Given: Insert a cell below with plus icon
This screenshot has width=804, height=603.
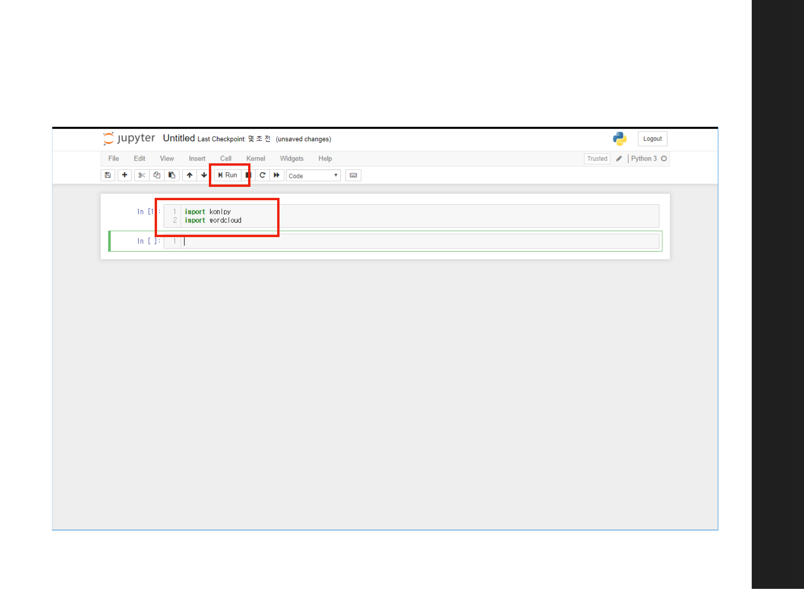Looking at the screenshot, I should [x=124, y=175].
